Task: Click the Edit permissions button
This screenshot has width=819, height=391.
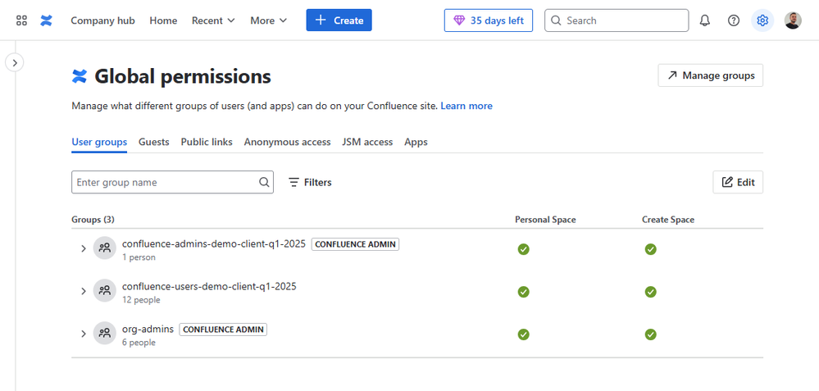Action: 738,182
